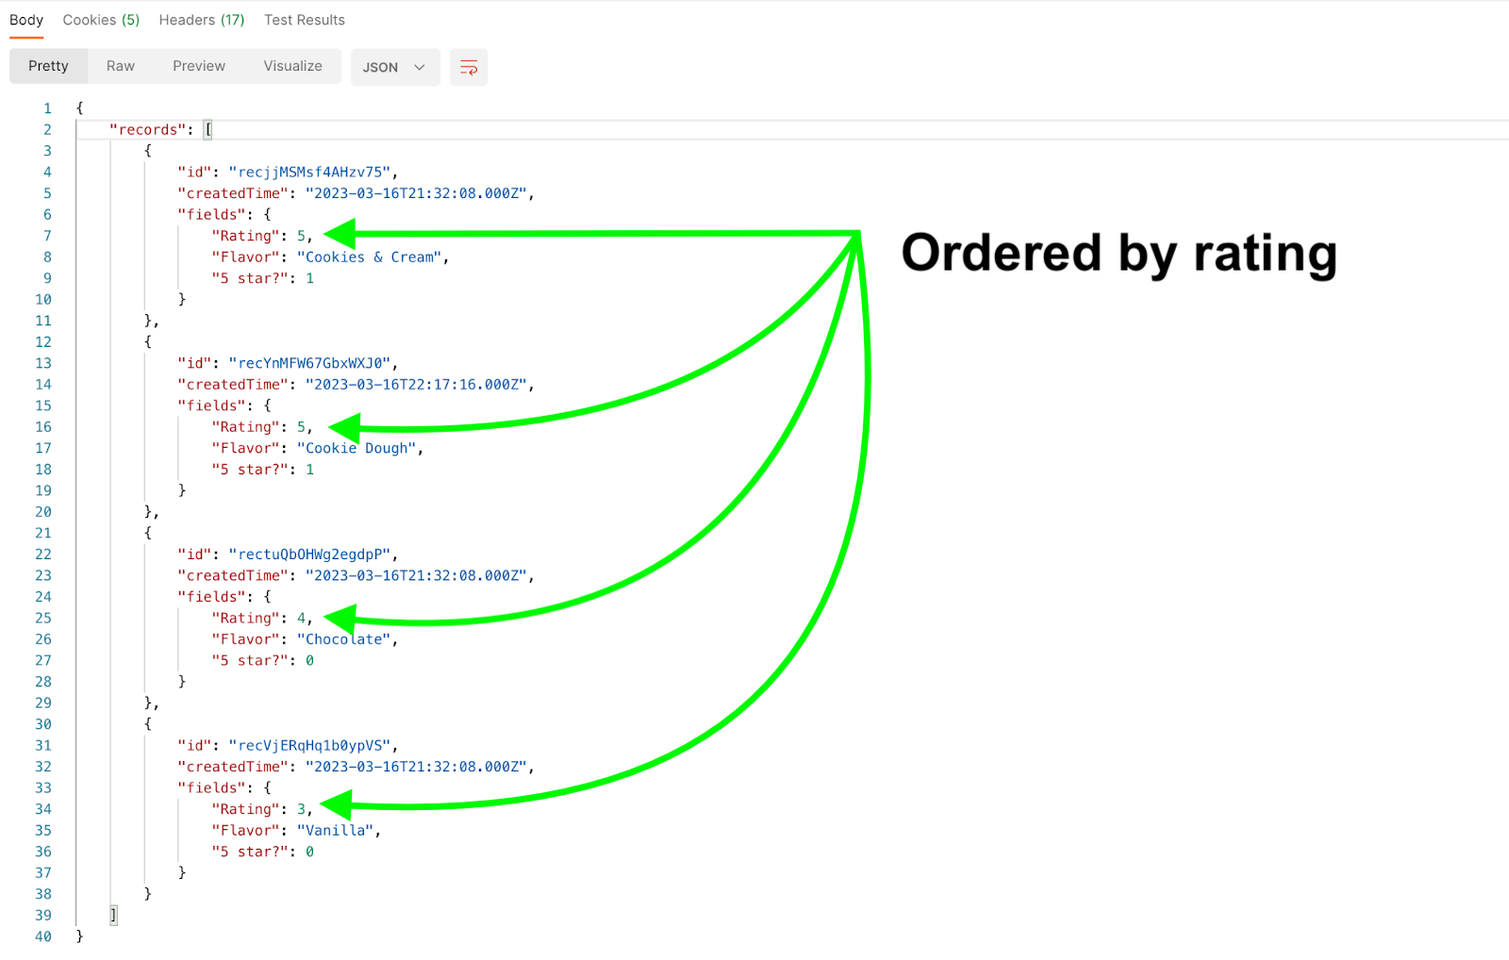Screen dimensions: 1509x960
Task: Click the "Chocolate" flavor value
Action: tap(344, 639)
